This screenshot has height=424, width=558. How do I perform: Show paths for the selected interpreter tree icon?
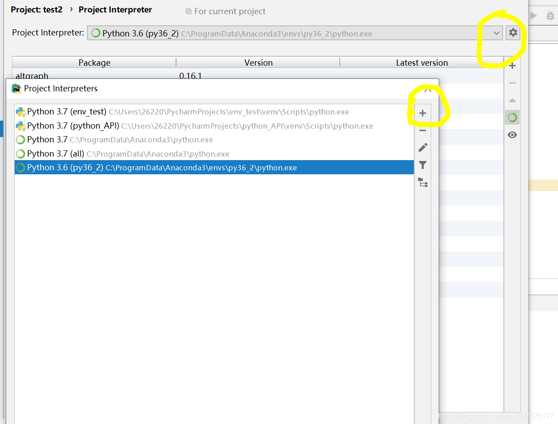(x=423, y=182)
